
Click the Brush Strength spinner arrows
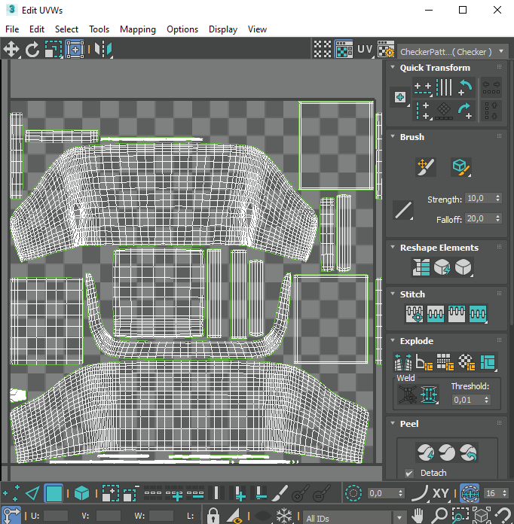tap(497, 199)
